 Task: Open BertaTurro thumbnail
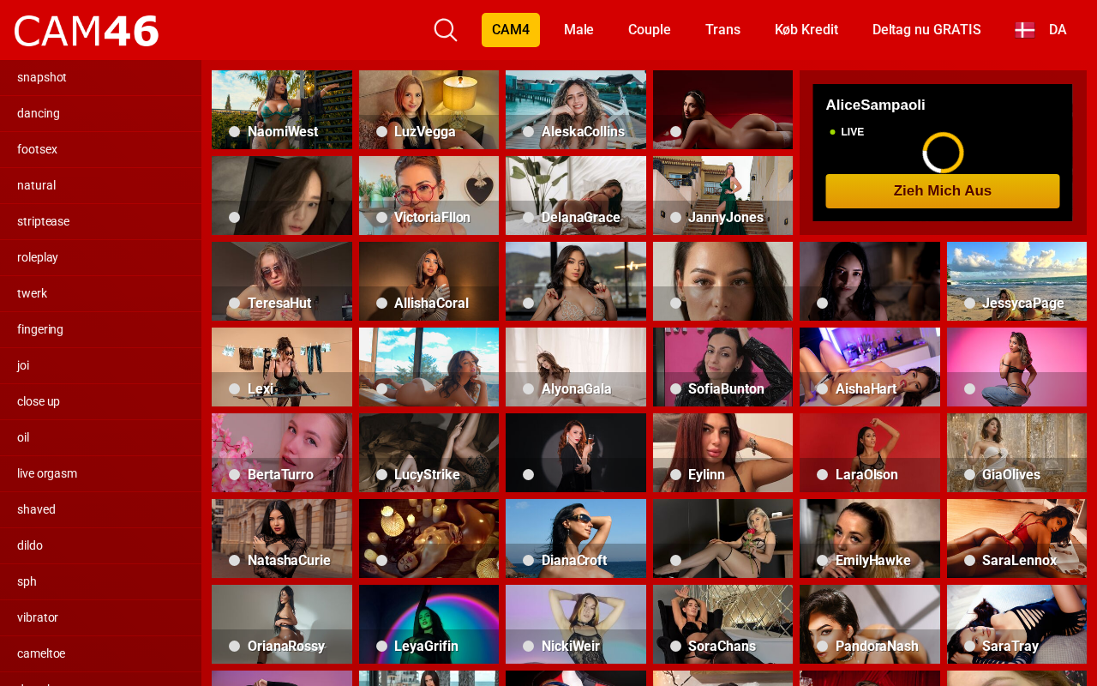point(282,453)
